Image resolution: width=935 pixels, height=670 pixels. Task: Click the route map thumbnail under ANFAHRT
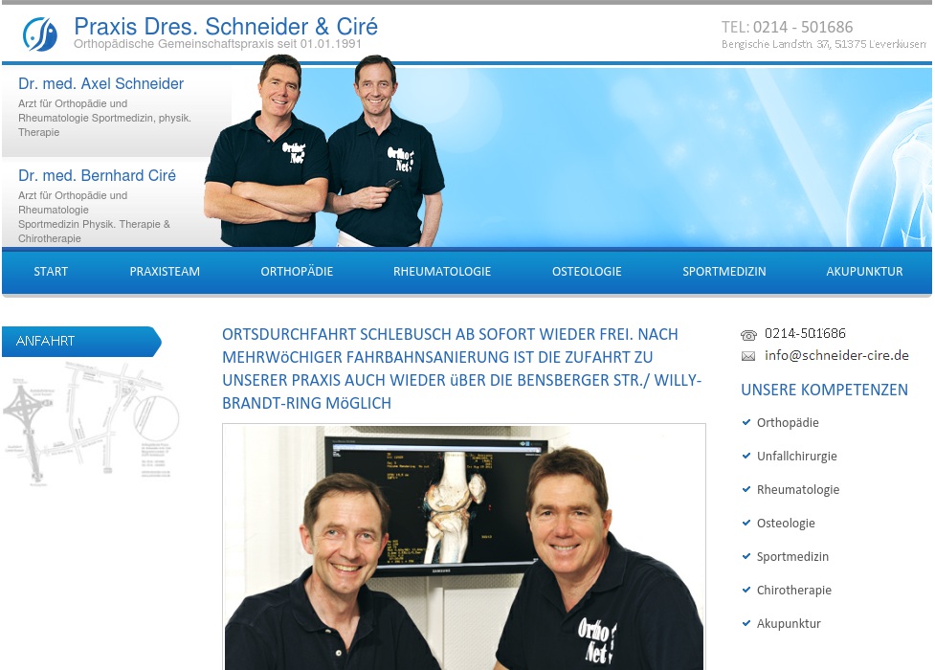[91, 421]
